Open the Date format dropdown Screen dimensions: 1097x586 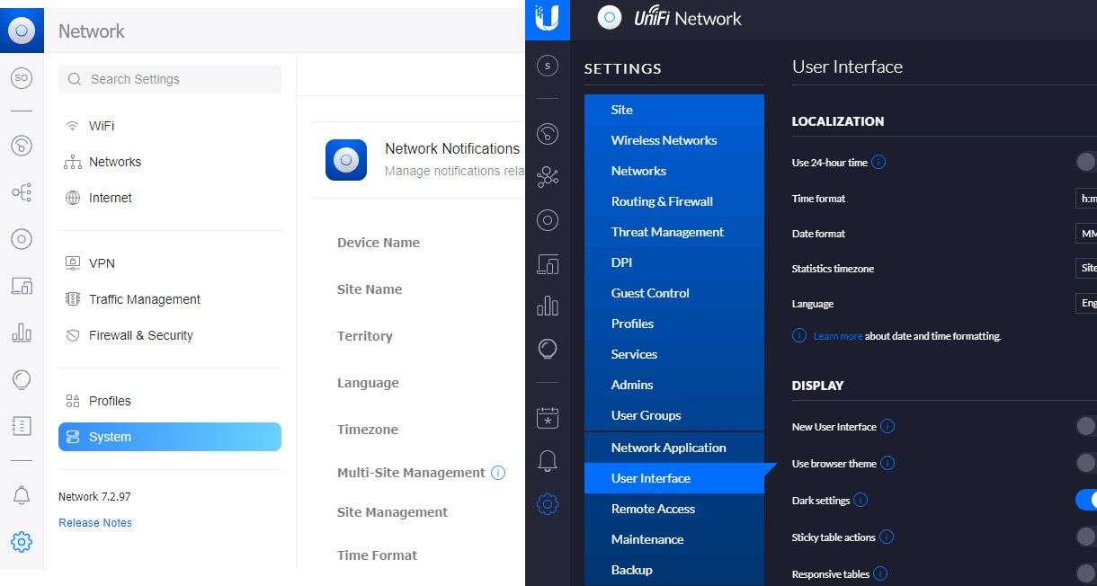[1086, 234]
